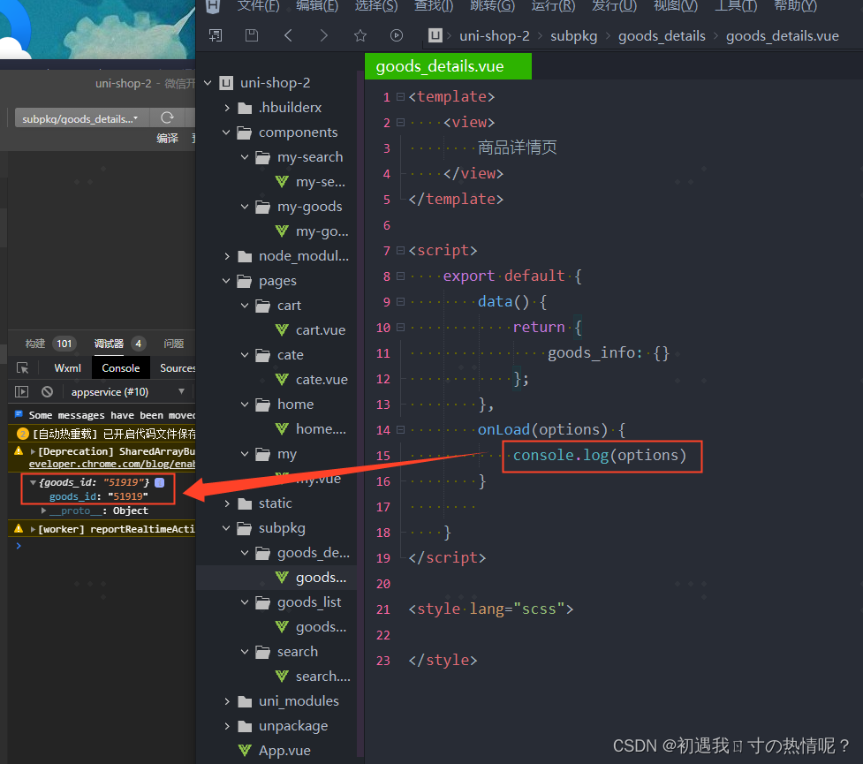
Task: Click the deprecation warning triangle icon
Action: [19, 450]
